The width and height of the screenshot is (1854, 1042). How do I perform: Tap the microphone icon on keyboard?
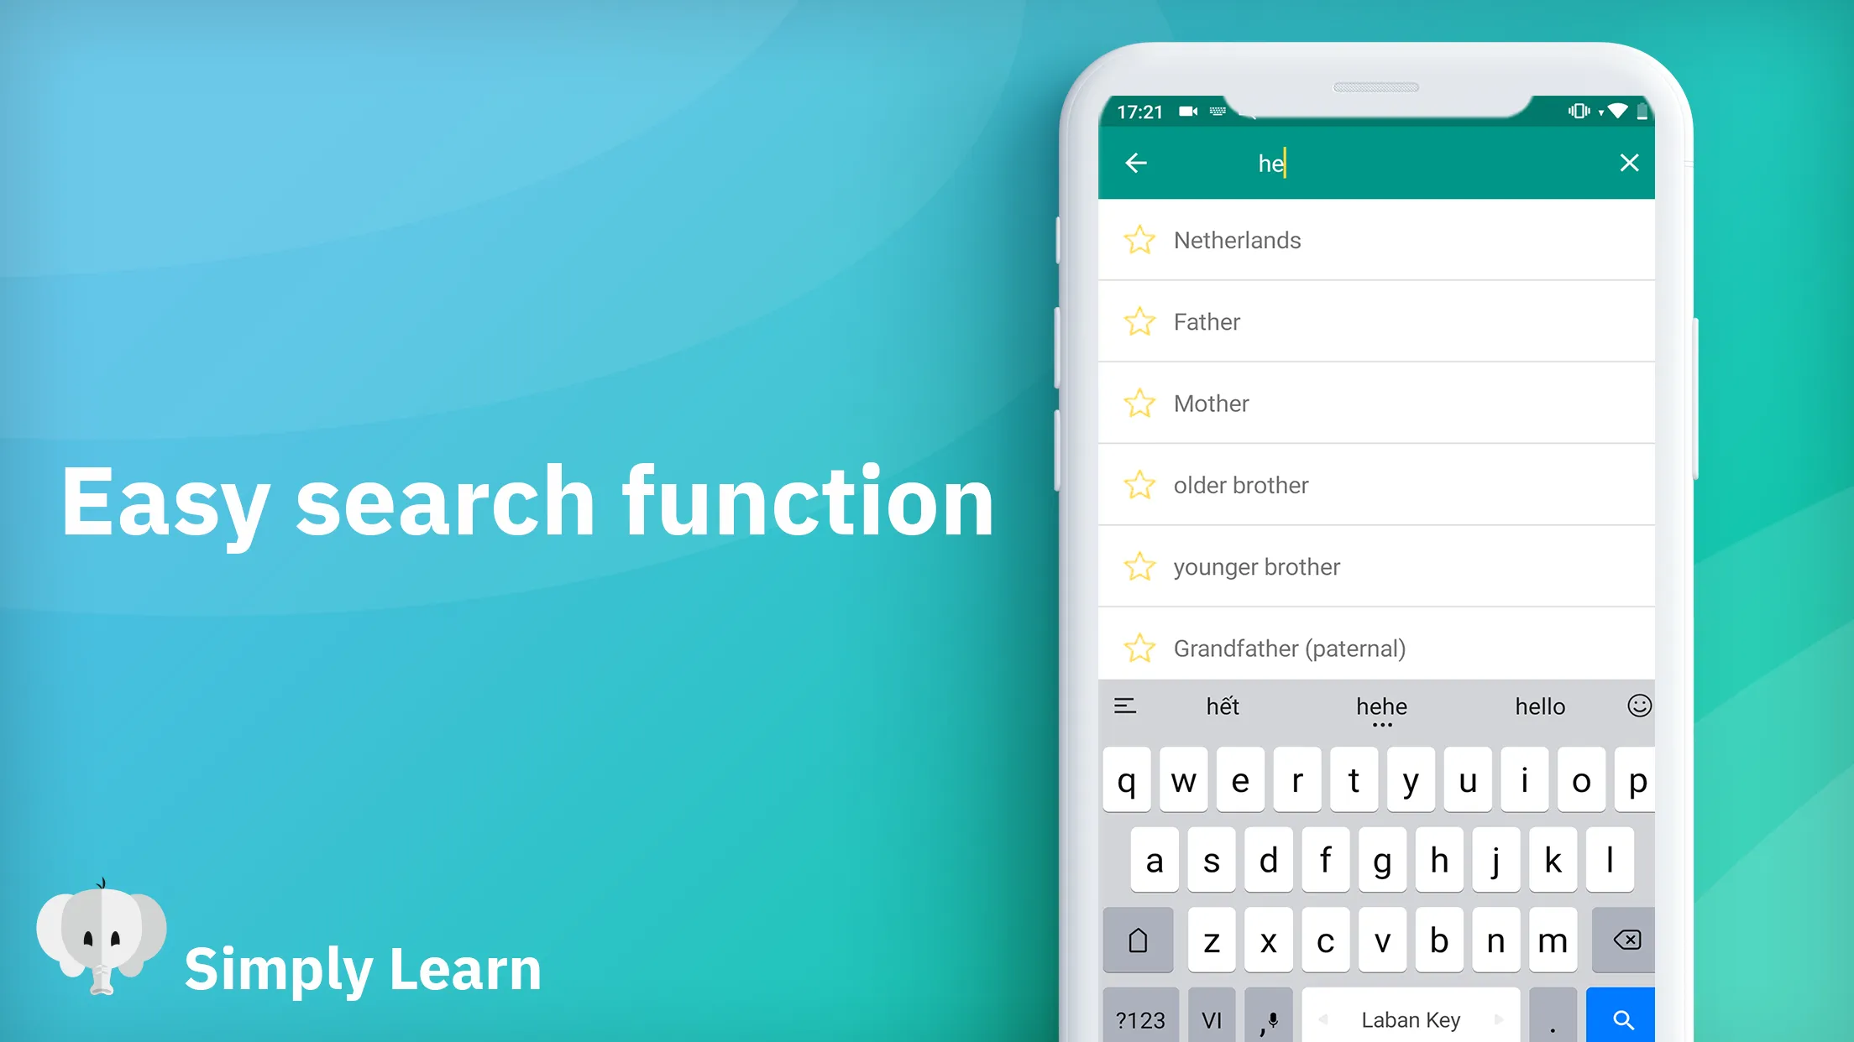point(1268,1017)
